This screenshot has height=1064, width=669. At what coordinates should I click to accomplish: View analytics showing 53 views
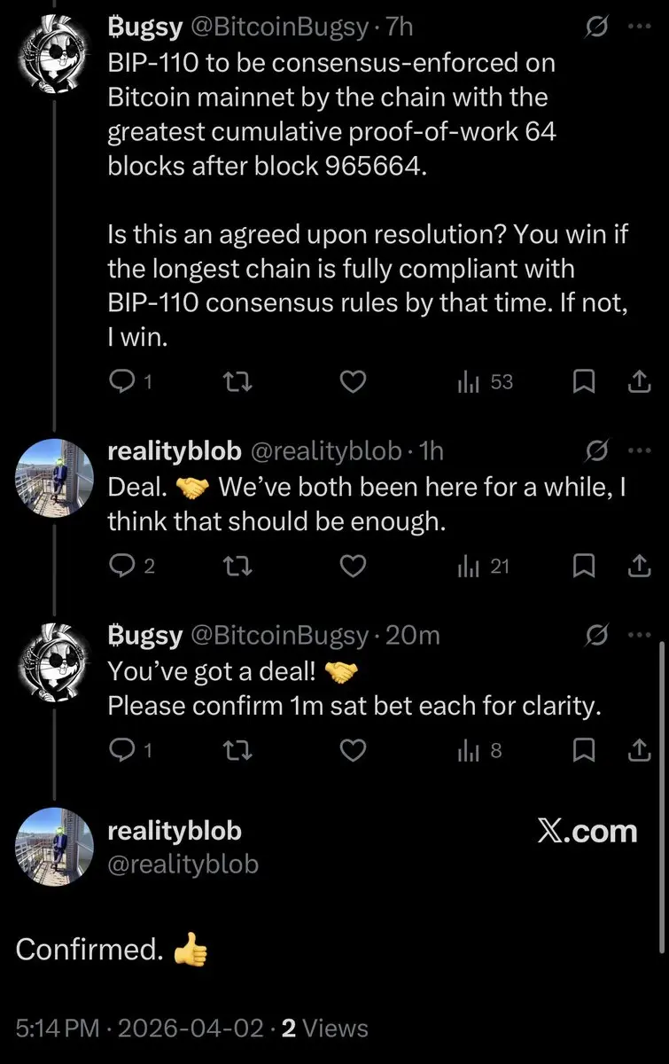[485, 382]
